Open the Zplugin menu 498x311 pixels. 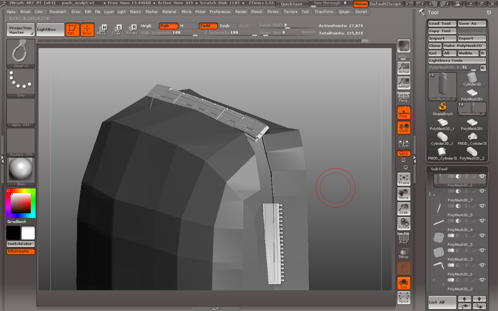pyautogui.click(x=345, y=12)
